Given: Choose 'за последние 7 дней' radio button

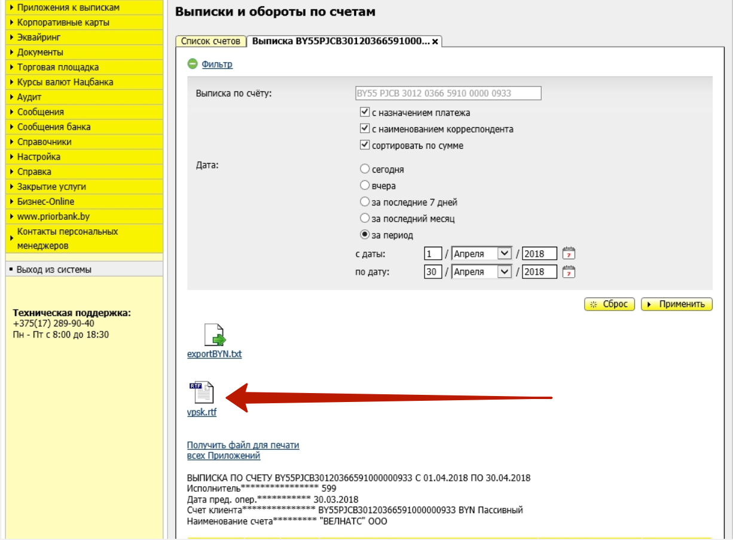Looking at the screenshot, I should [364, 202].
